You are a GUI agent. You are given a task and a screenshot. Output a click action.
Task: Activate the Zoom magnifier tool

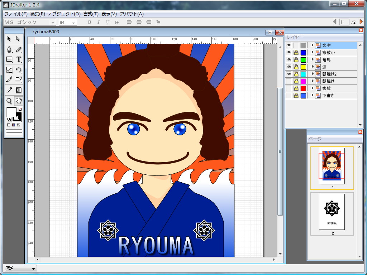[x=9, y=101]
